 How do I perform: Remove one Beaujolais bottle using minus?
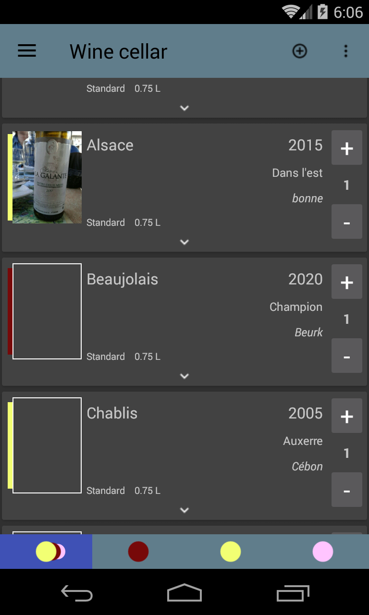[x=346, y=356]
